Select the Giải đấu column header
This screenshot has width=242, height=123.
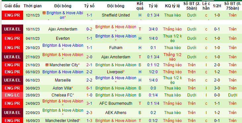[12, 6]
